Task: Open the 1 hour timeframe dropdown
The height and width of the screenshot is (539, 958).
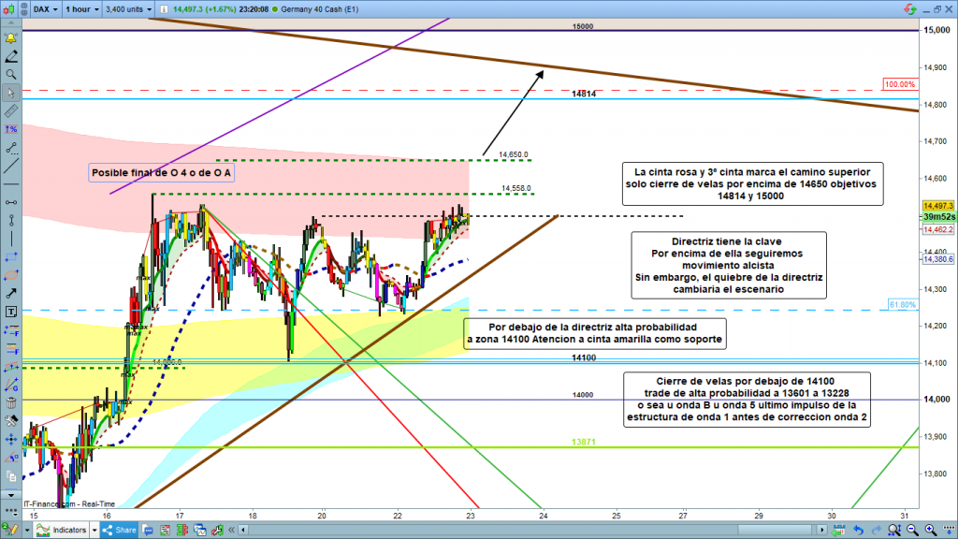Action: [80, 7]
